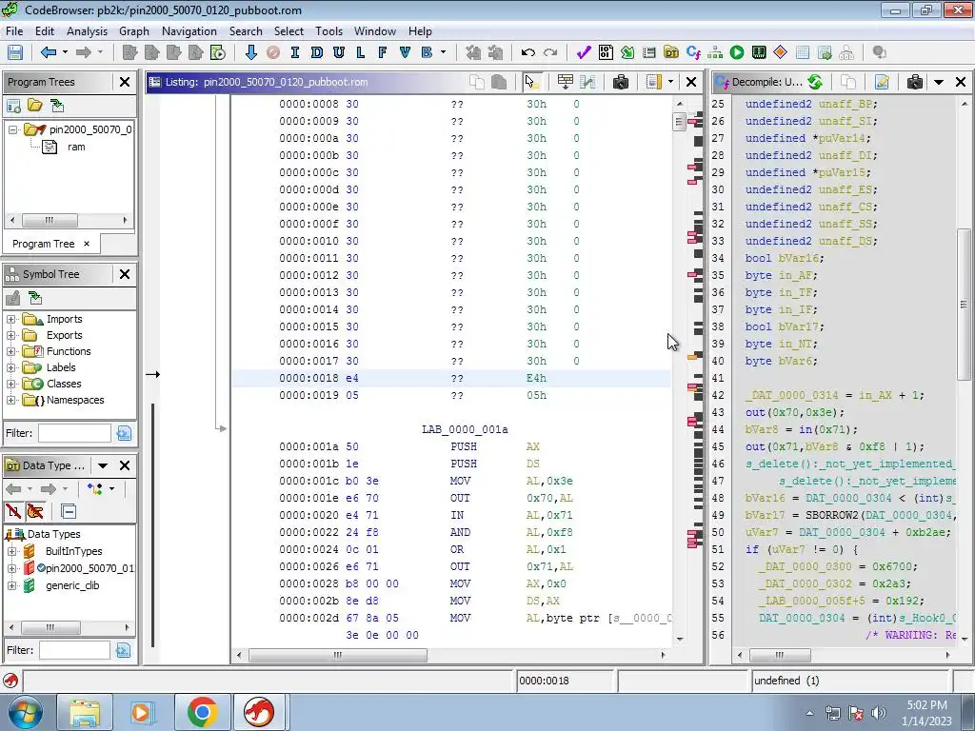Click the Data Type Manager filter input

pyautogui.click(x=74, y=650)
